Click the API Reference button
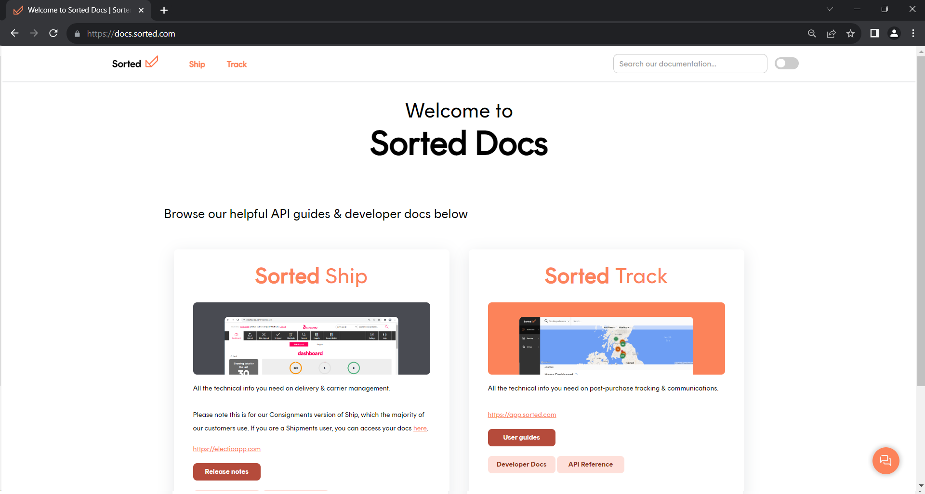Image resolution: width=925 pixels, height=494 pixels. click(x=591, y=465)
